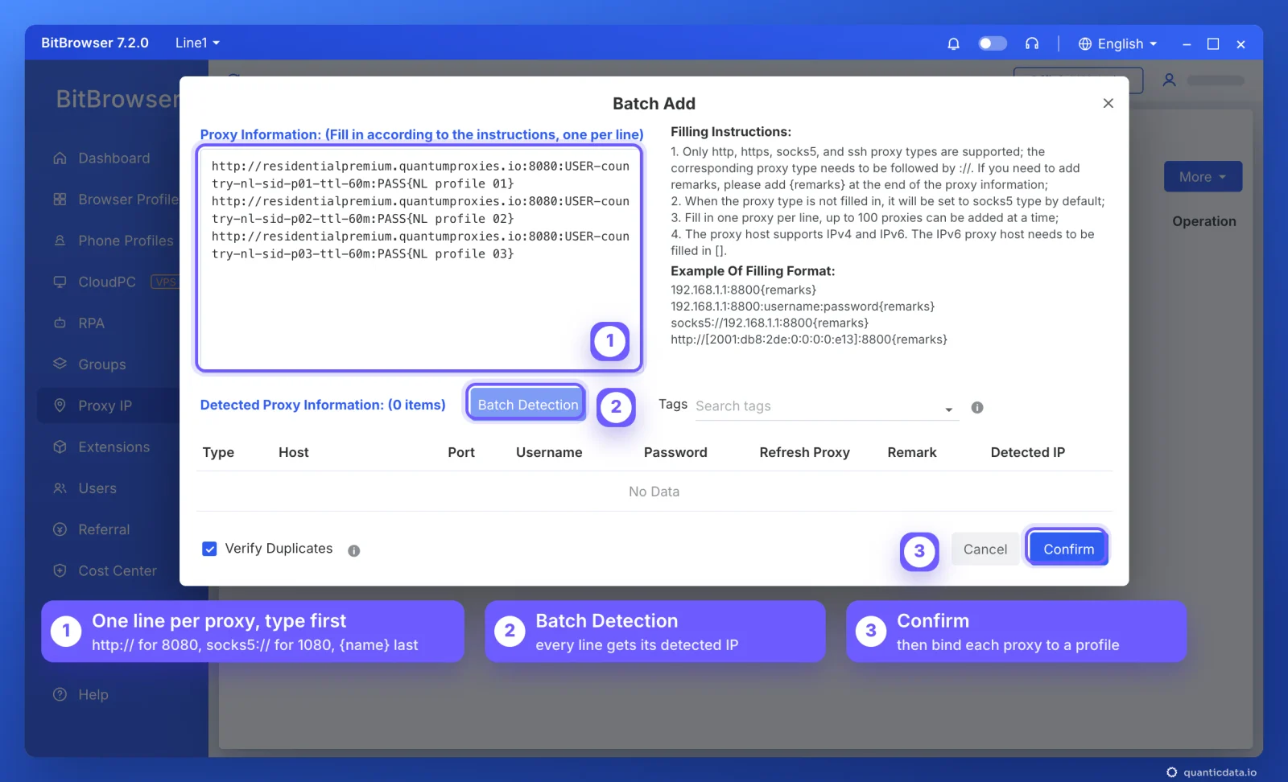Screen dimensions: 1288x782
Task: Click the Operation column header behind dialog
Action: tap(1204, 221)
